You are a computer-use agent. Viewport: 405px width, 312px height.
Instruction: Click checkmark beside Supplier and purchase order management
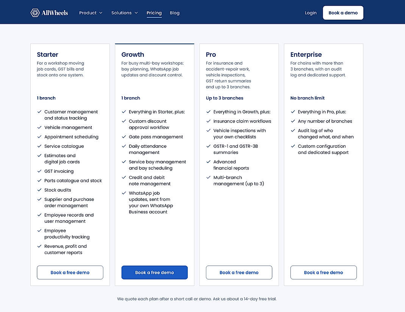coord(39,199)
